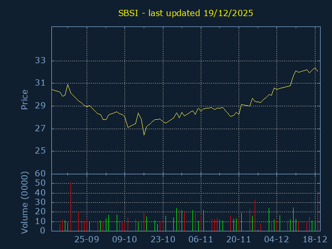This screenshot has height=249, width=332.
Task: Click the 33 price tick label
Action: click(41, 61)
